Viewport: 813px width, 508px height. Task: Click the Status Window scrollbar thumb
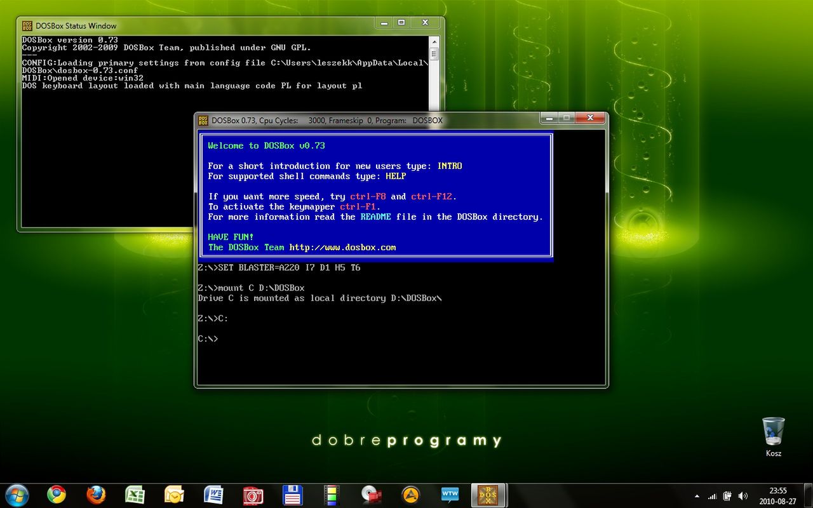(434, 53)
